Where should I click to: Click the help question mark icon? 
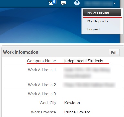(x=77, y=3)
